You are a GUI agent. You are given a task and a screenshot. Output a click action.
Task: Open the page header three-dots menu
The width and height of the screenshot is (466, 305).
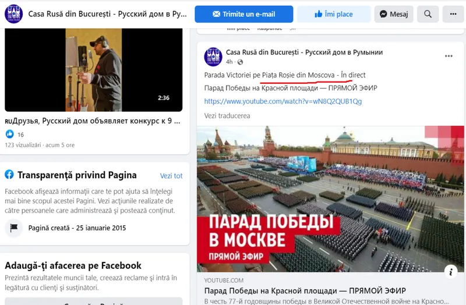(453, 14)
